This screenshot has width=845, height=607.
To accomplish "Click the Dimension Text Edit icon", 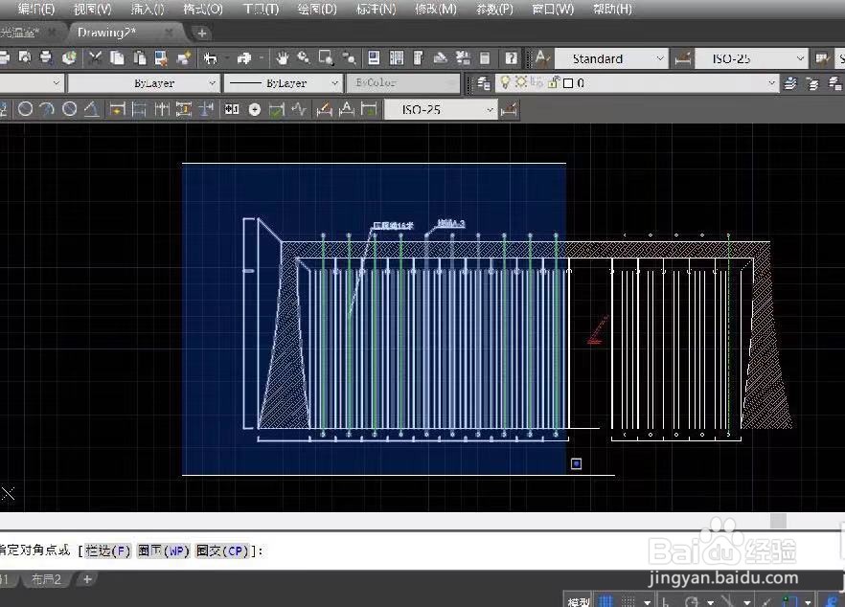I will 347,109.
